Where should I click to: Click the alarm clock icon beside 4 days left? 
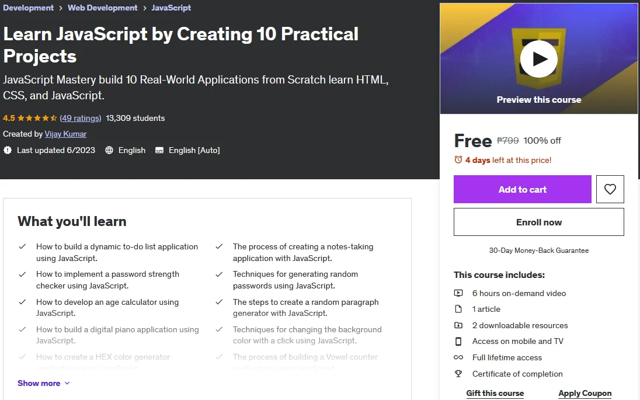point(458,159)
